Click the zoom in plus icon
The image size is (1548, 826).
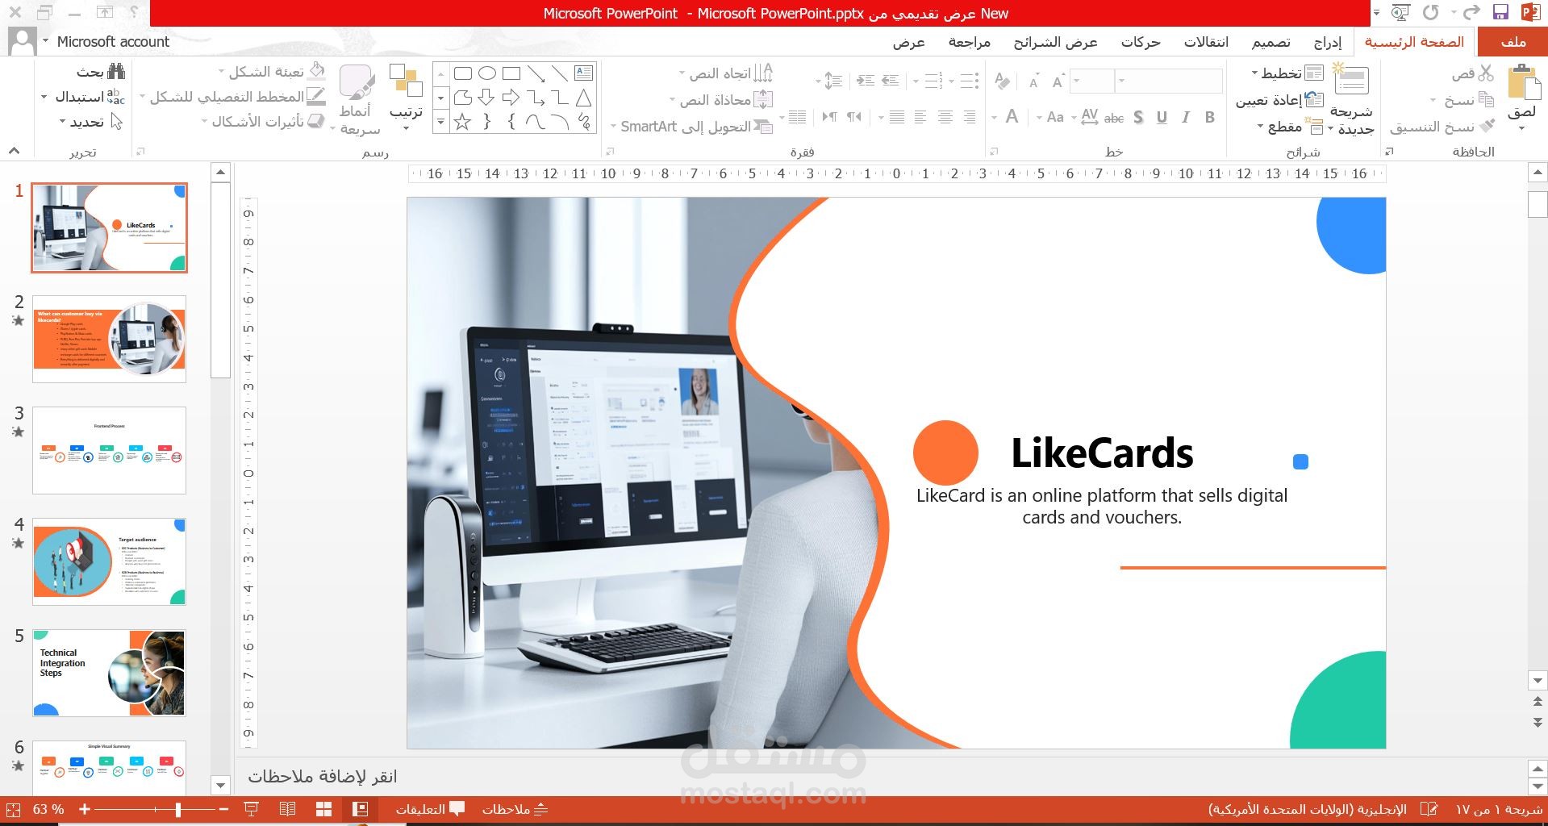84,809
